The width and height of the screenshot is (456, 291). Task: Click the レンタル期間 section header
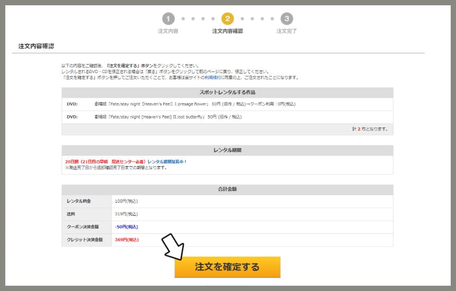(227, 150)
